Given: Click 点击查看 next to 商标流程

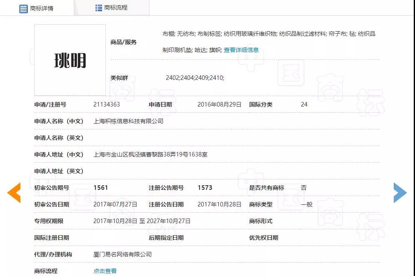Looking at the screenshot, I should coord(105,271).
